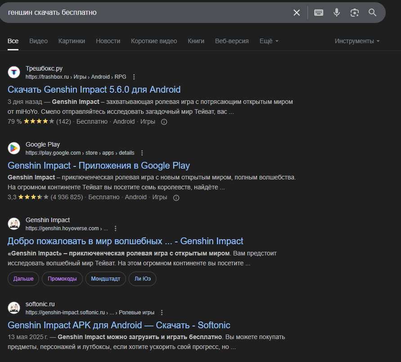The height and width of the screenshot is (362, 401).
Task: Click the 'Промокоды' sitelink chip
Action: 62,279
